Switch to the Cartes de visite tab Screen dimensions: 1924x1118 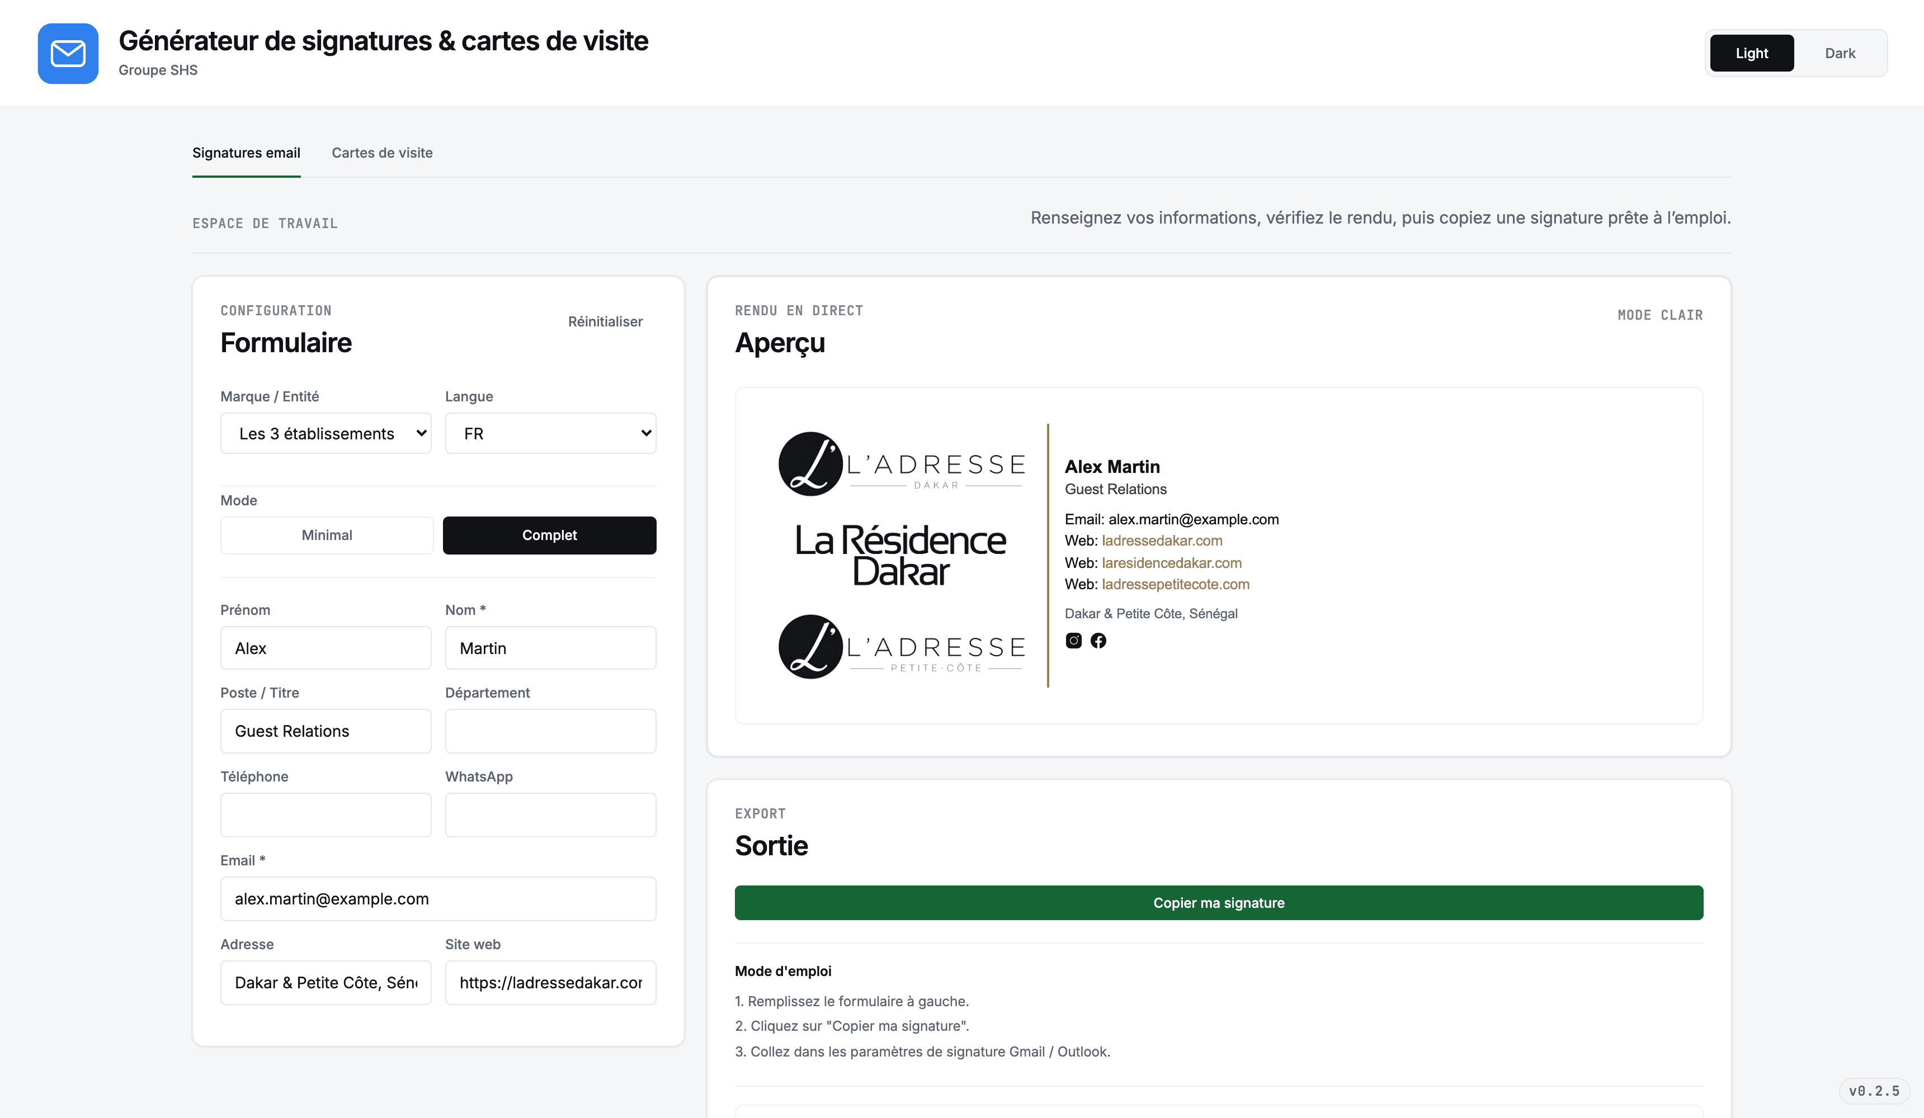[382, 153]
